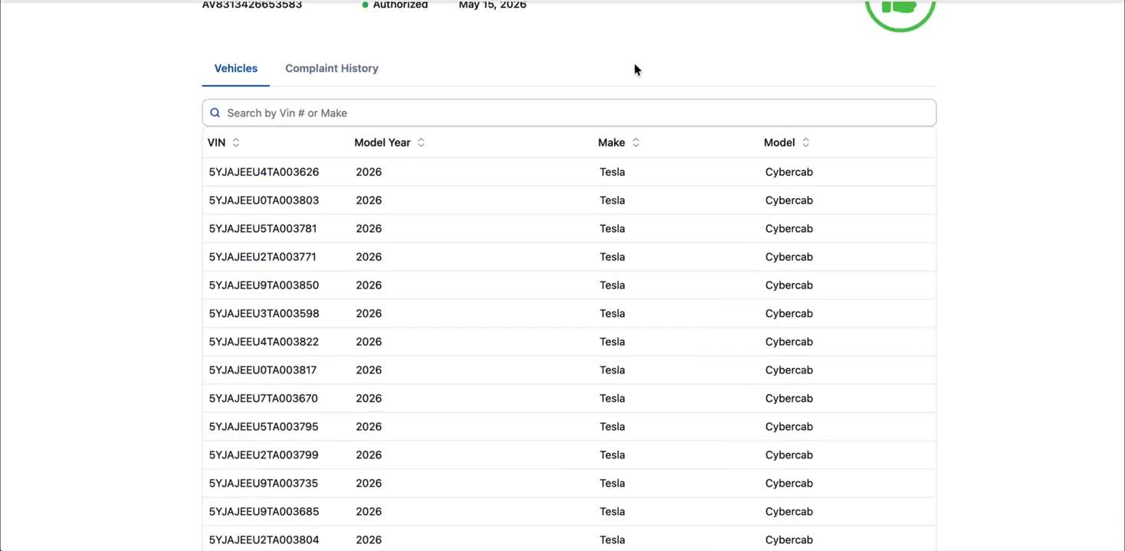The image size is (1125, 551).
Task: Click the Authorized status label
Action: click(x=400, y=5)
